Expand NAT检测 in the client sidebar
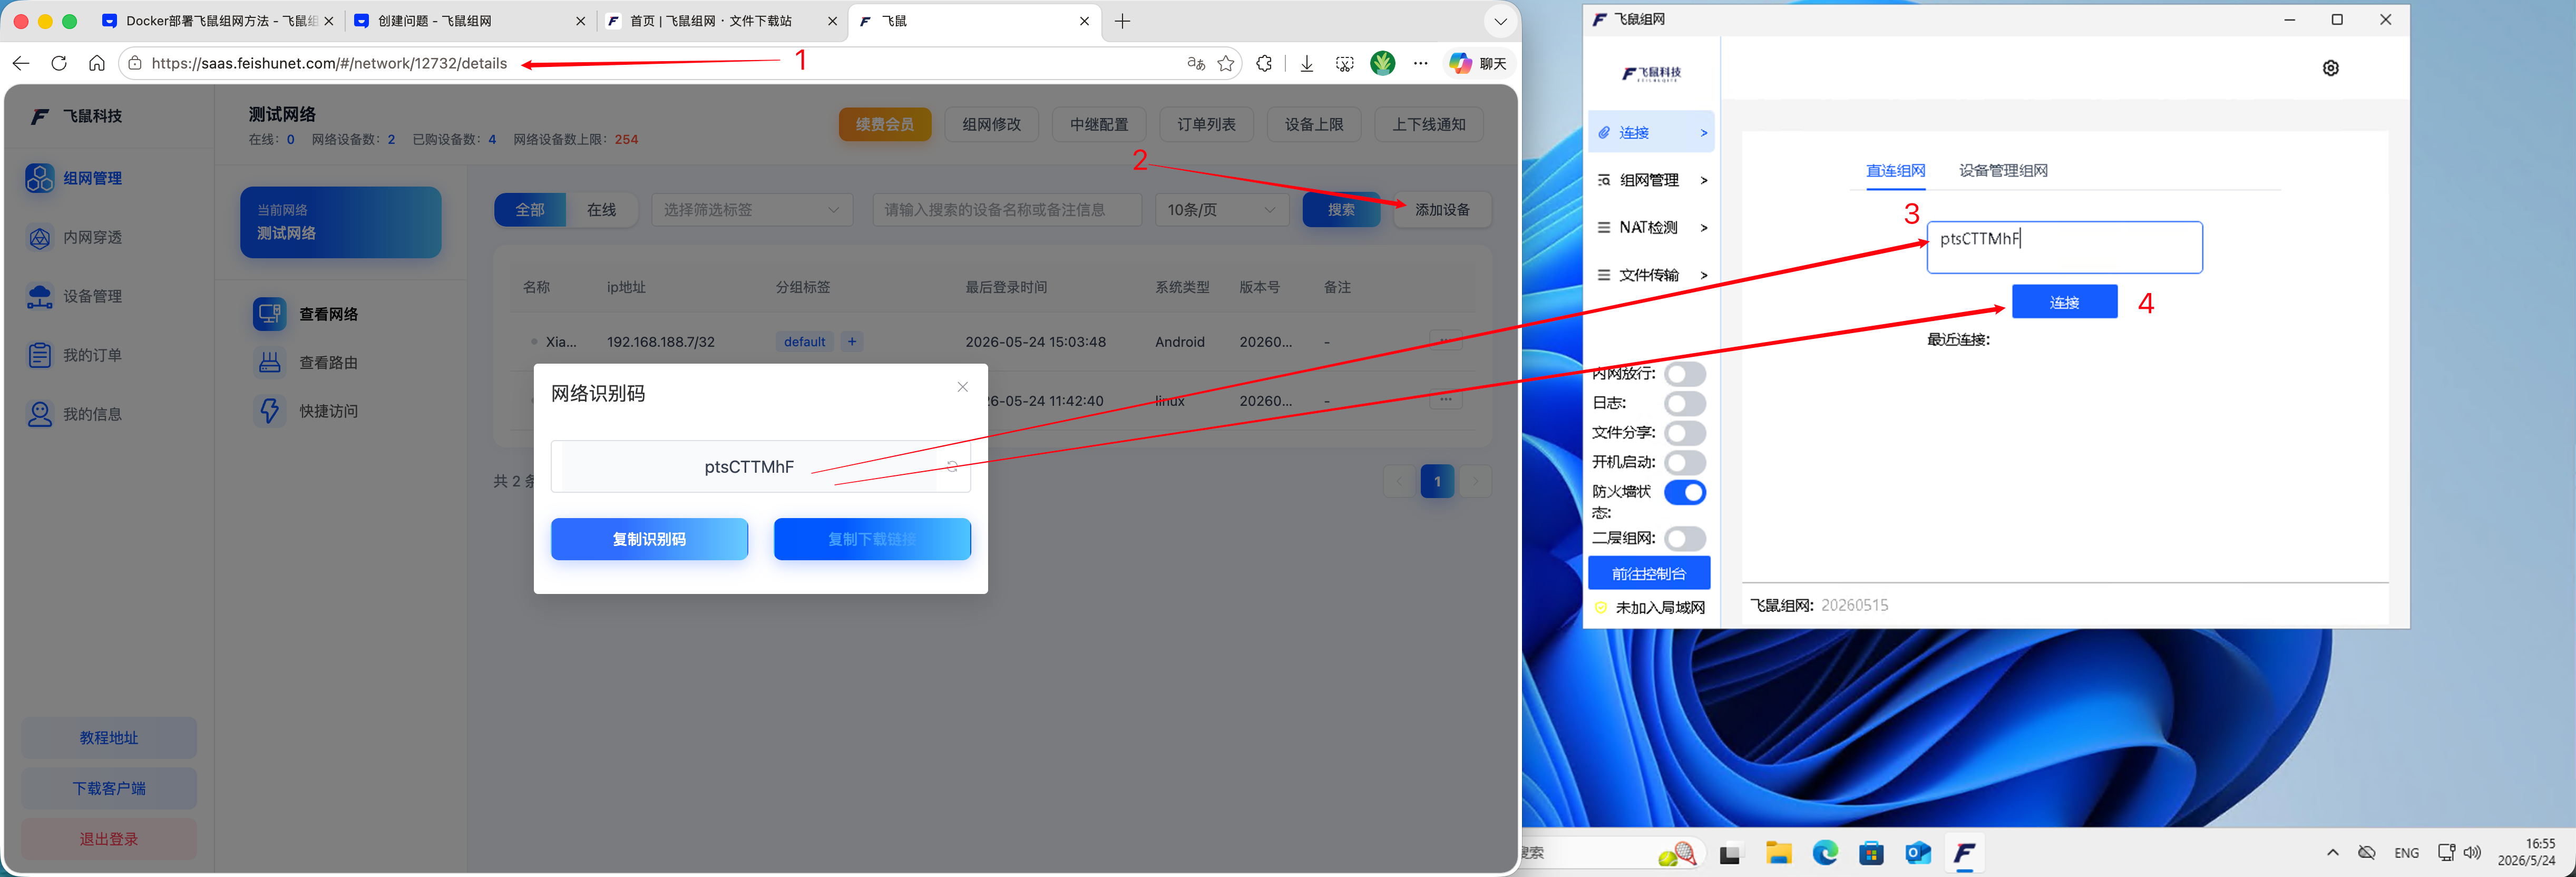Screen dimensions: 2576x877 click(x=1651, y=227)
